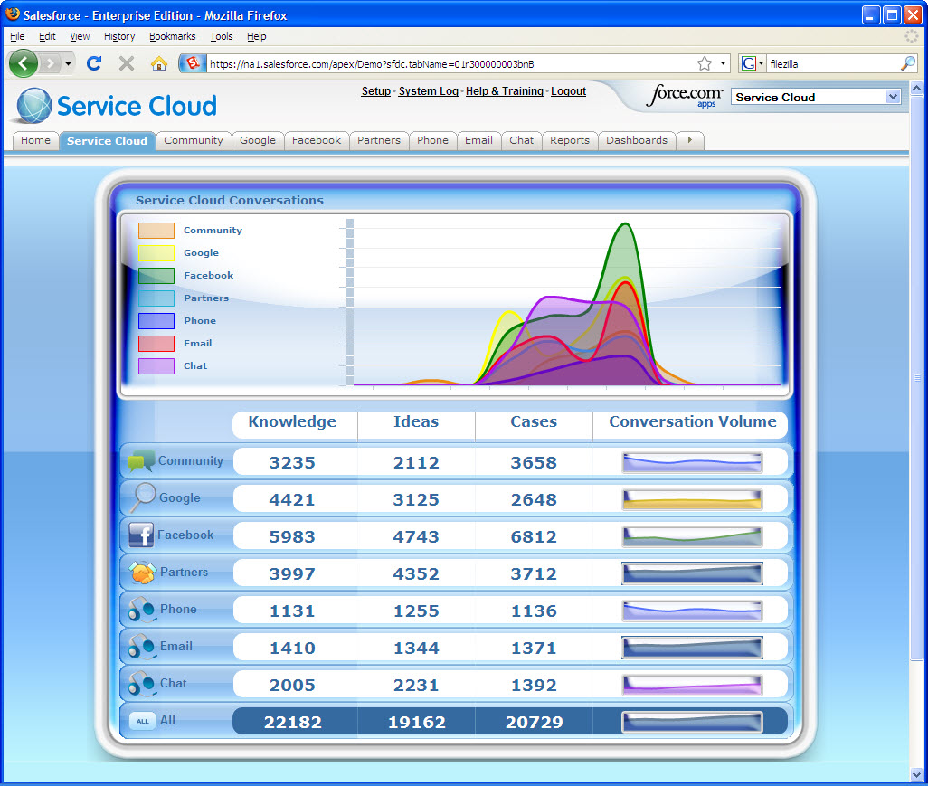This screenshot has width=928, height=786.
Task: Switch to the Dashboards tab
Action: coord(636,140)
